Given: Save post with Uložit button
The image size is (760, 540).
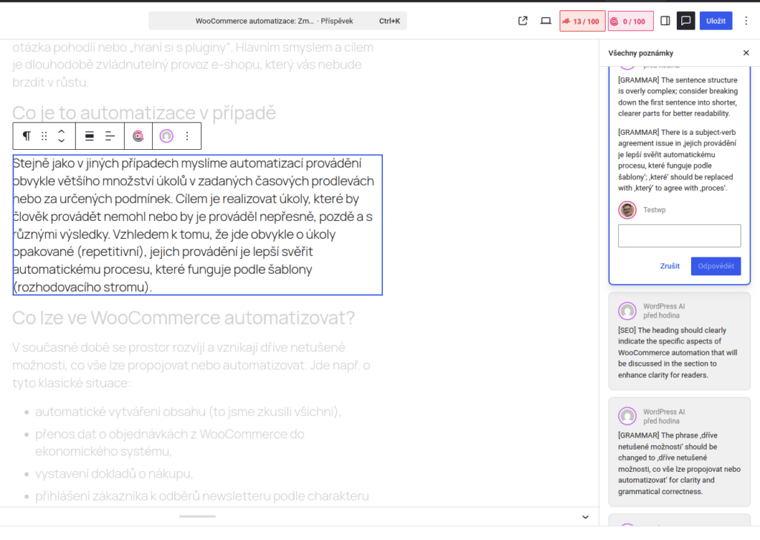Looking at the screenshot, I should (x=715, y=21).
